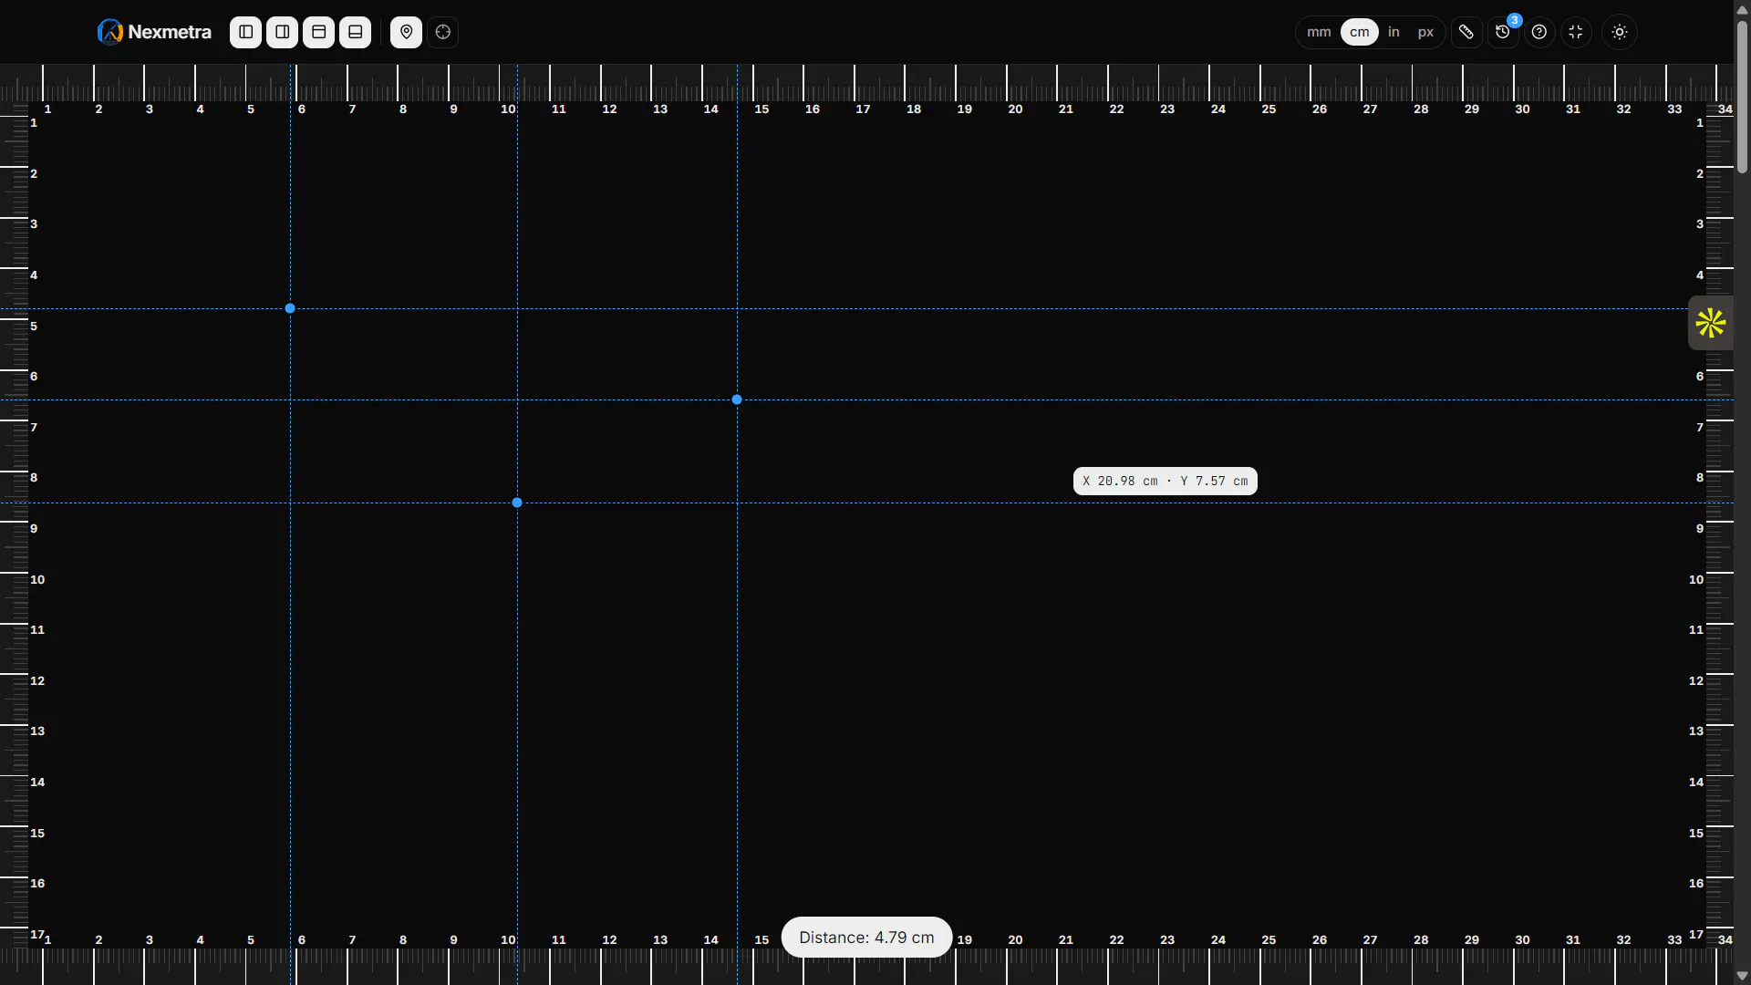
Task: Open the ruler calibration tool
Action: 1466,32
